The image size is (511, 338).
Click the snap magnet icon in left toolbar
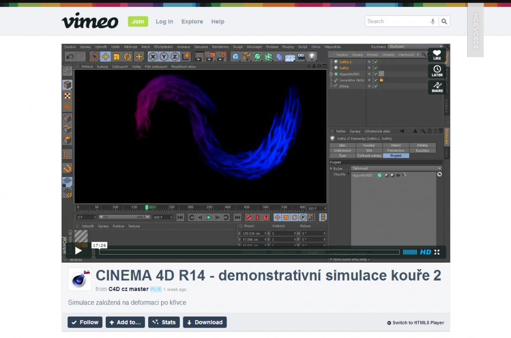67,168
